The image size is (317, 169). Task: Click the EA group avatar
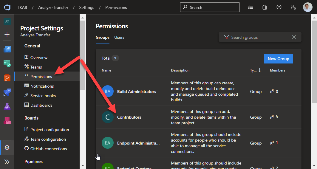(108, 143)
